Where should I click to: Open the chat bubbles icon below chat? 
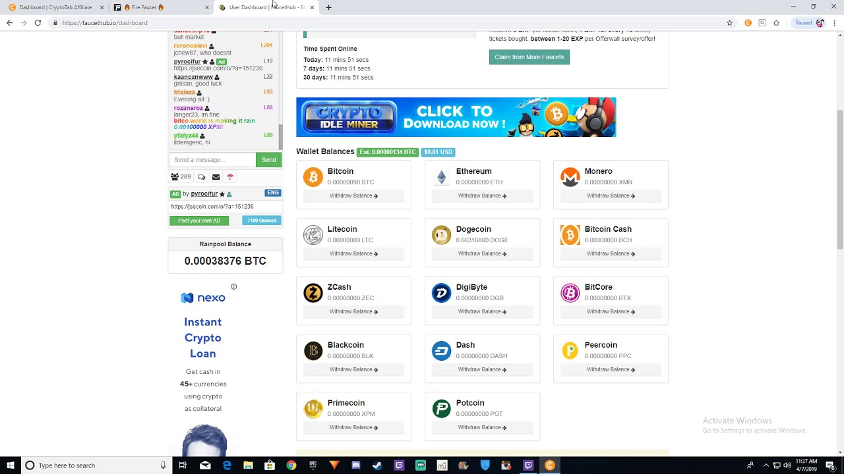click(x=201, y=176)
